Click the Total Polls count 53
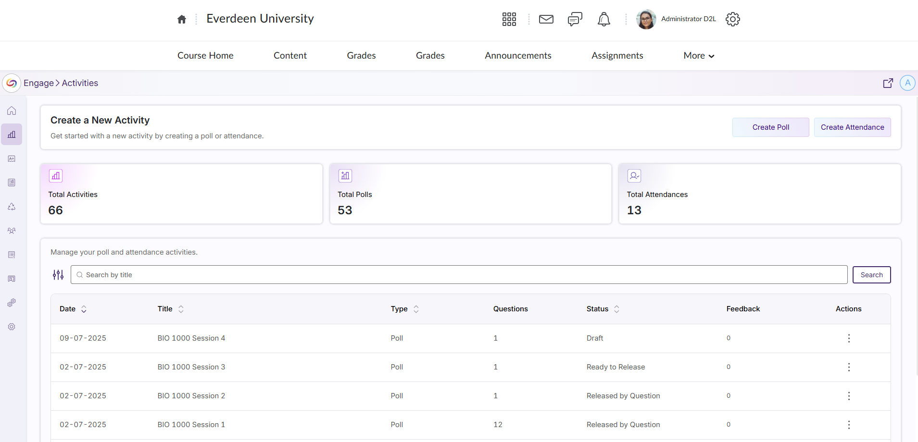The height and width of the screenshot is (442, 918). tap(345, 210)
